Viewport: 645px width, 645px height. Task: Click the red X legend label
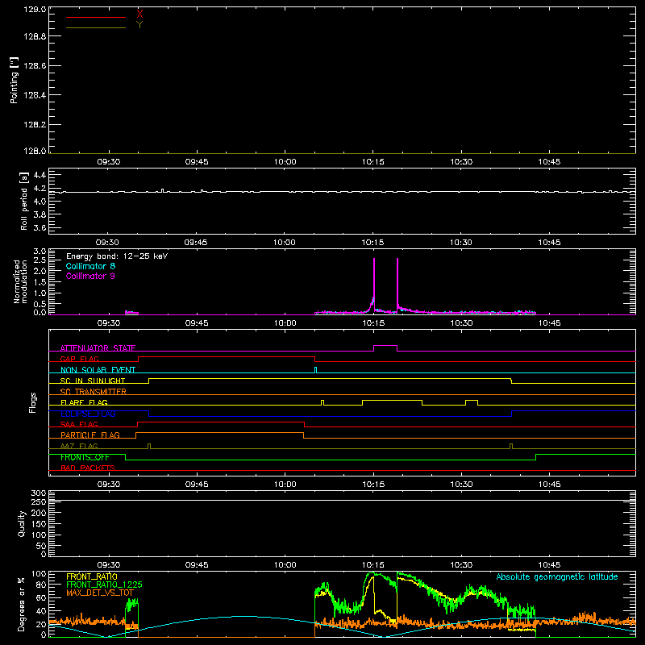(139, 14)
